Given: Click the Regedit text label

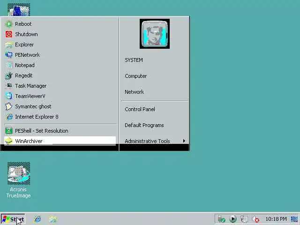Looking at the screenshot, I should (24, 75).
